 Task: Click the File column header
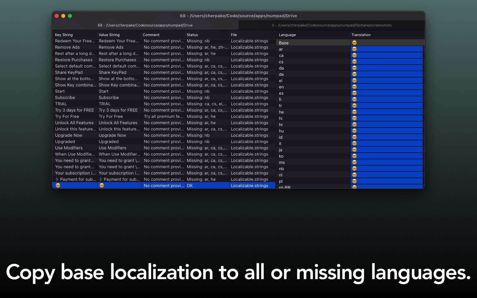(234, 35)
